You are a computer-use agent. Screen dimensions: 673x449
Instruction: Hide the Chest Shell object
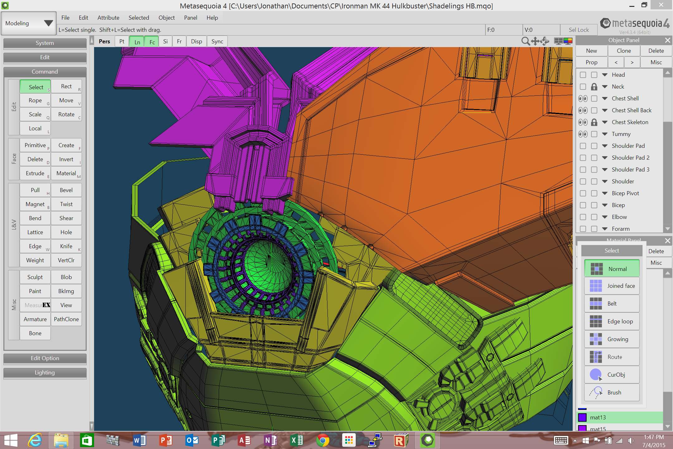click(x=583, y=99)
